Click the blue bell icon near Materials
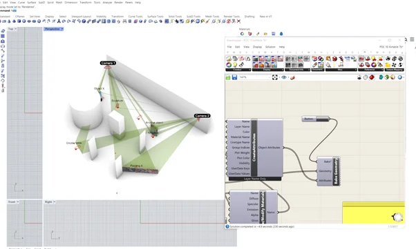Image resolution: width=416 pixels, height=249 pixels. pos(281,34)
